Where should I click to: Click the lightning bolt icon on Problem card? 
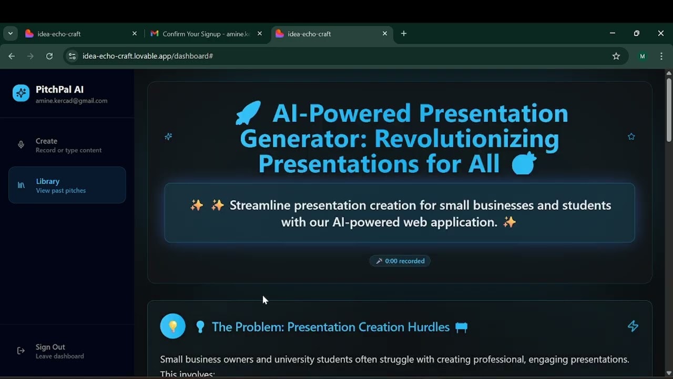click(x=633, y=326)
